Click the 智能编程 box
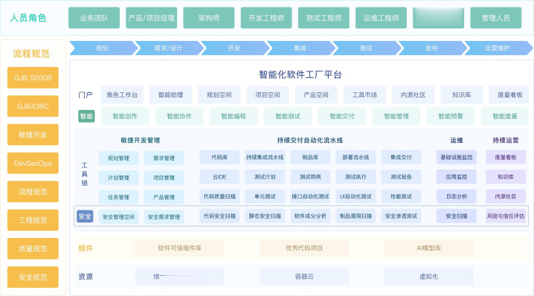The width and height of the screenshot is (534, 296). (x=234, y=116)
